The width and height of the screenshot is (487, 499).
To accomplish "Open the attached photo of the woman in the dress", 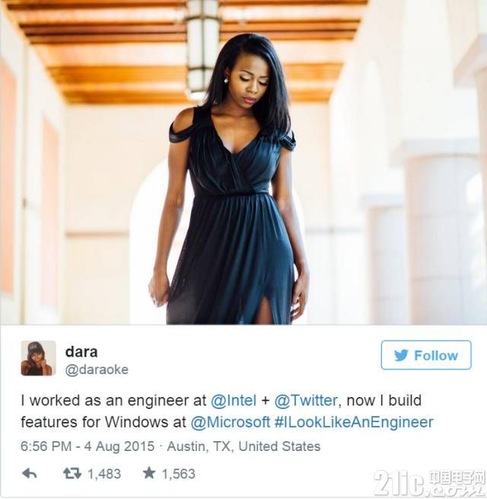I will (x=243, y=162).
